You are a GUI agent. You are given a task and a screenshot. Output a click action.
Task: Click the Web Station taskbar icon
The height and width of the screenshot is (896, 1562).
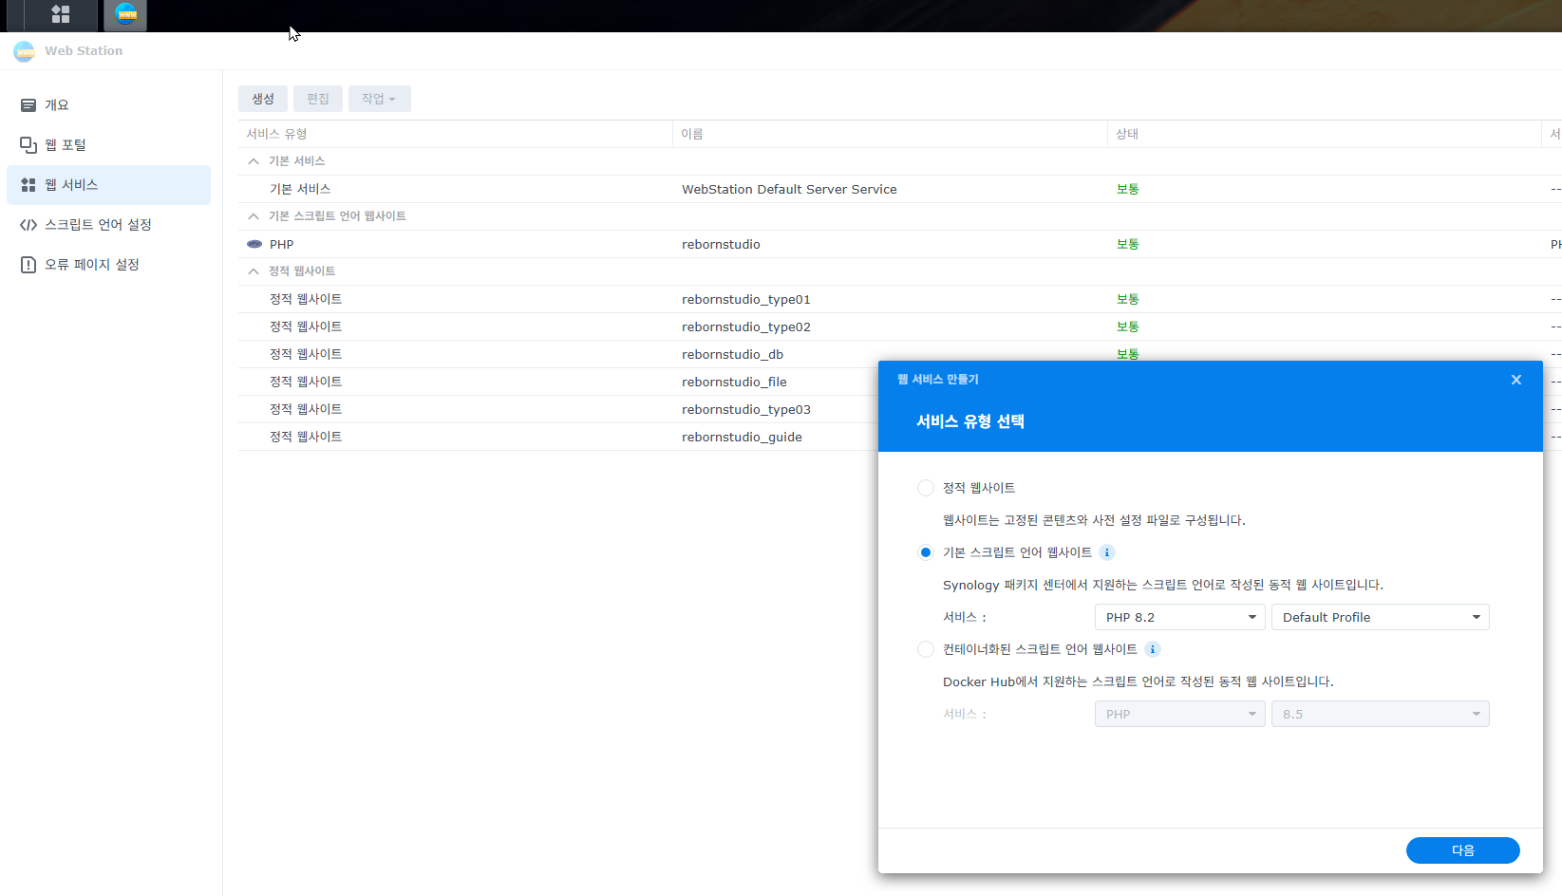125,14
